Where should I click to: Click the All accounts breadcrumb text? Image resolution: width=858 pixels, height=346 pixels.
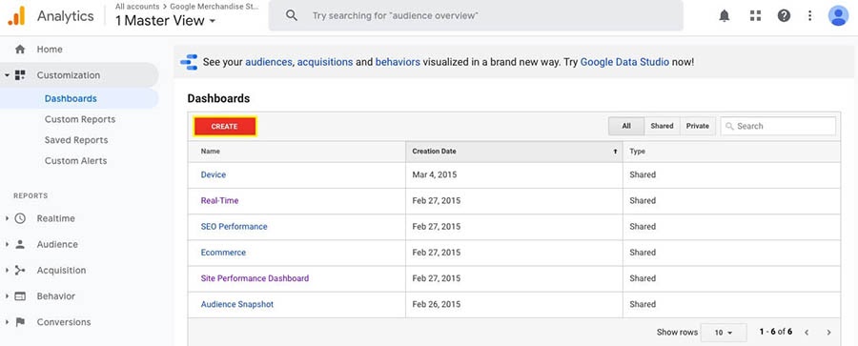(136, 7)
